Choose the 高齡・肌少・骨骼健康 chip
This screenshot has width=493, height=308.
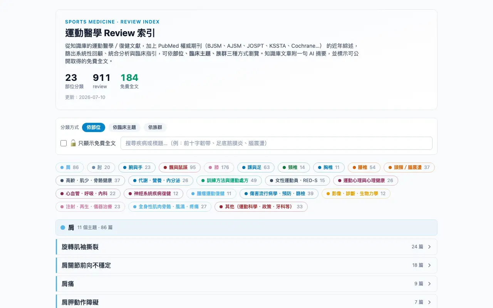click(90, 181)
